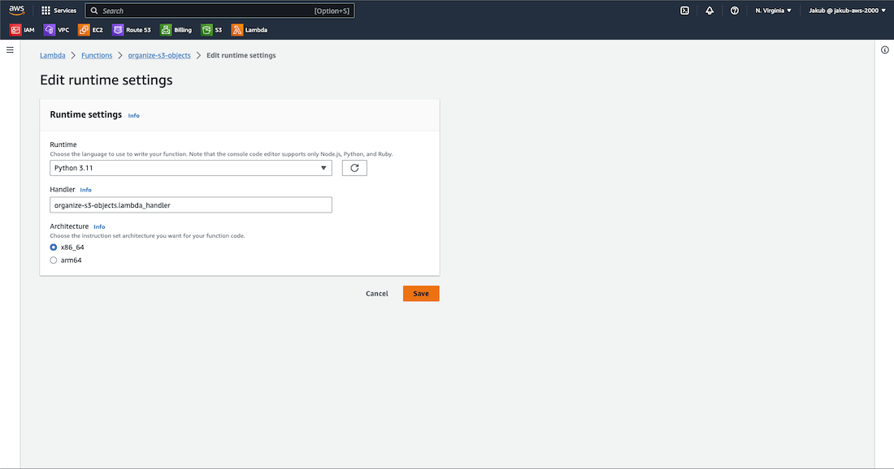Open the notifications bell
Image resolution: width=894 pixels, height=469 pixels.
pyautogui.click(x=710, y=11)
